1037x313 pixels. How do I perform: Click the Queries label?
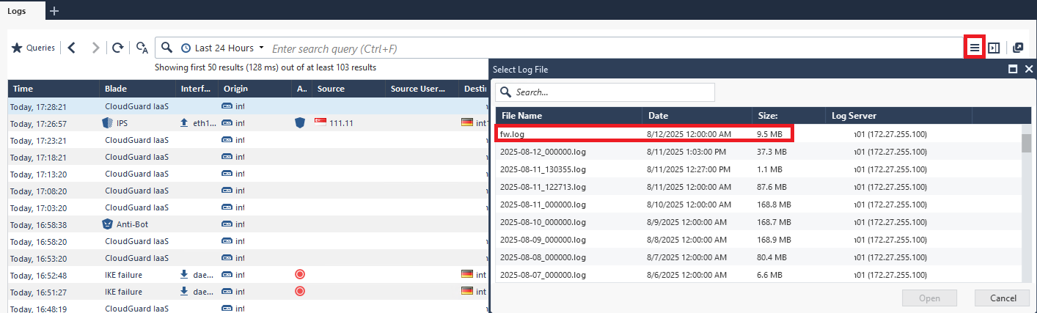point(40,48)
